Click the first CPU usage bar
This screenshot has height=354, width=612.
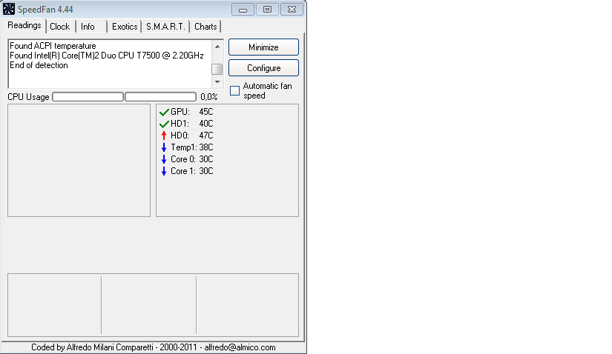click(x=88, y=97)
